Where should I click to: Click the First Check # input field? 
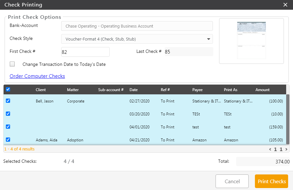pos(85,52)
